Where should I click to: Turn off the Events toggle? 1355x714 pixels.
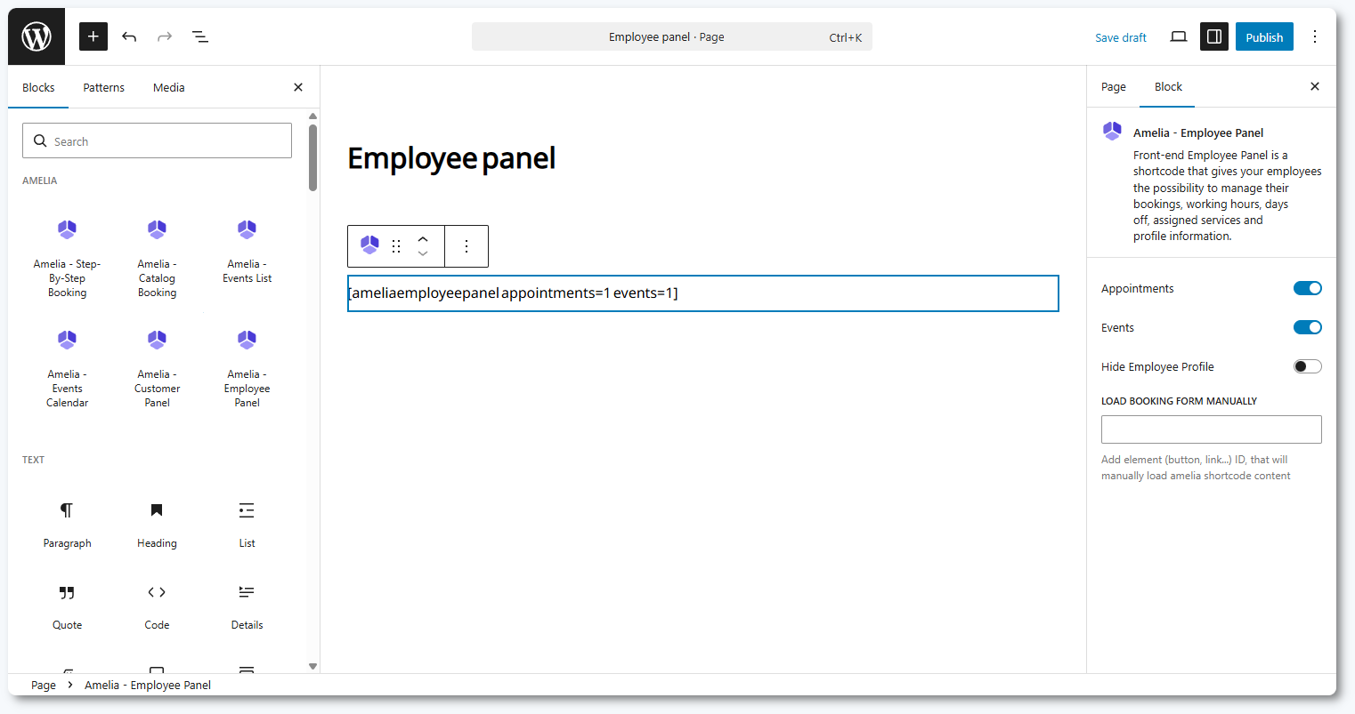tap(1307, 327)
